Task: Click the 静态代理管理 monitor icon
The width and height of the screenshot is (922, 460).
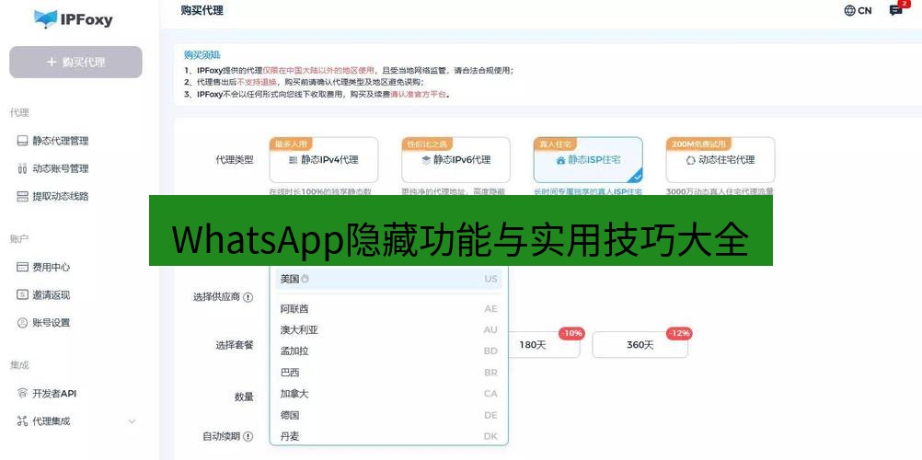Action: click(x=22, y=141)
